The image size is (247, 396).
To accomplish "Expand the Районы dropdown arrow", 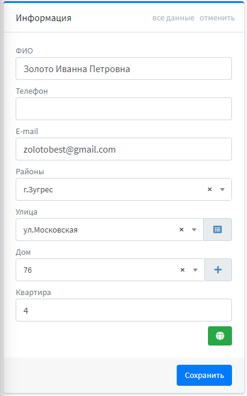I will 222,189.
